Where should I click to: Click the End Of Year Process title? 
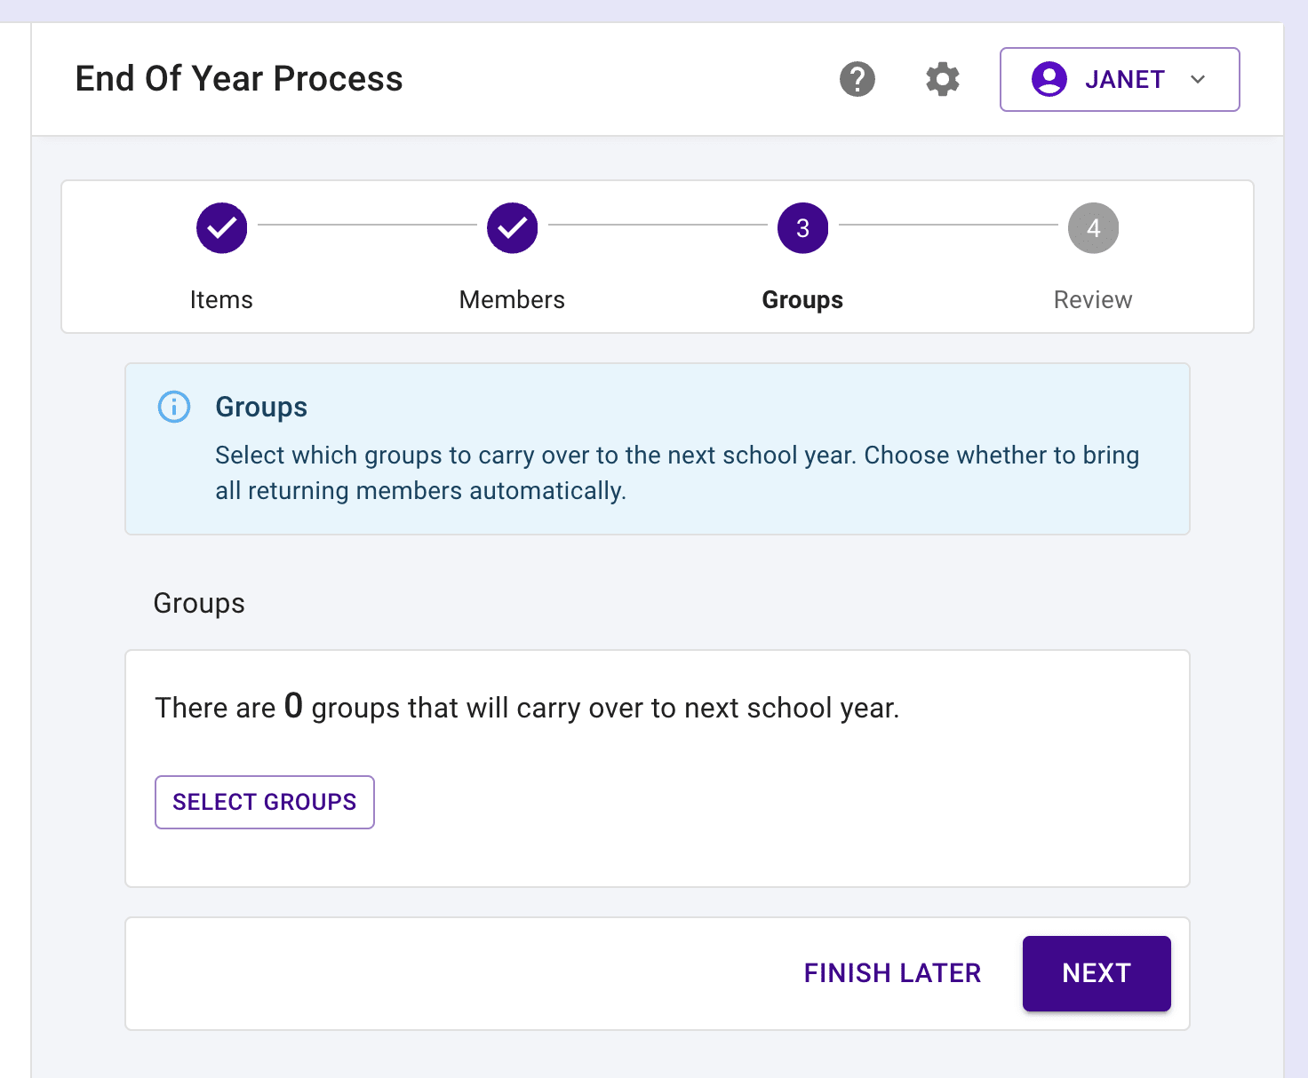tap(238, 78)
